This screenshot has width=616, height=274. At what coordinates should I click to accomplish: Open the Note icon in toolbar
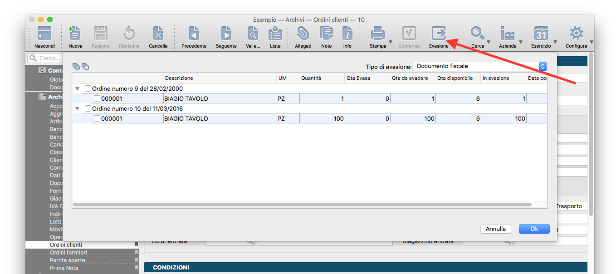point(326,34)
